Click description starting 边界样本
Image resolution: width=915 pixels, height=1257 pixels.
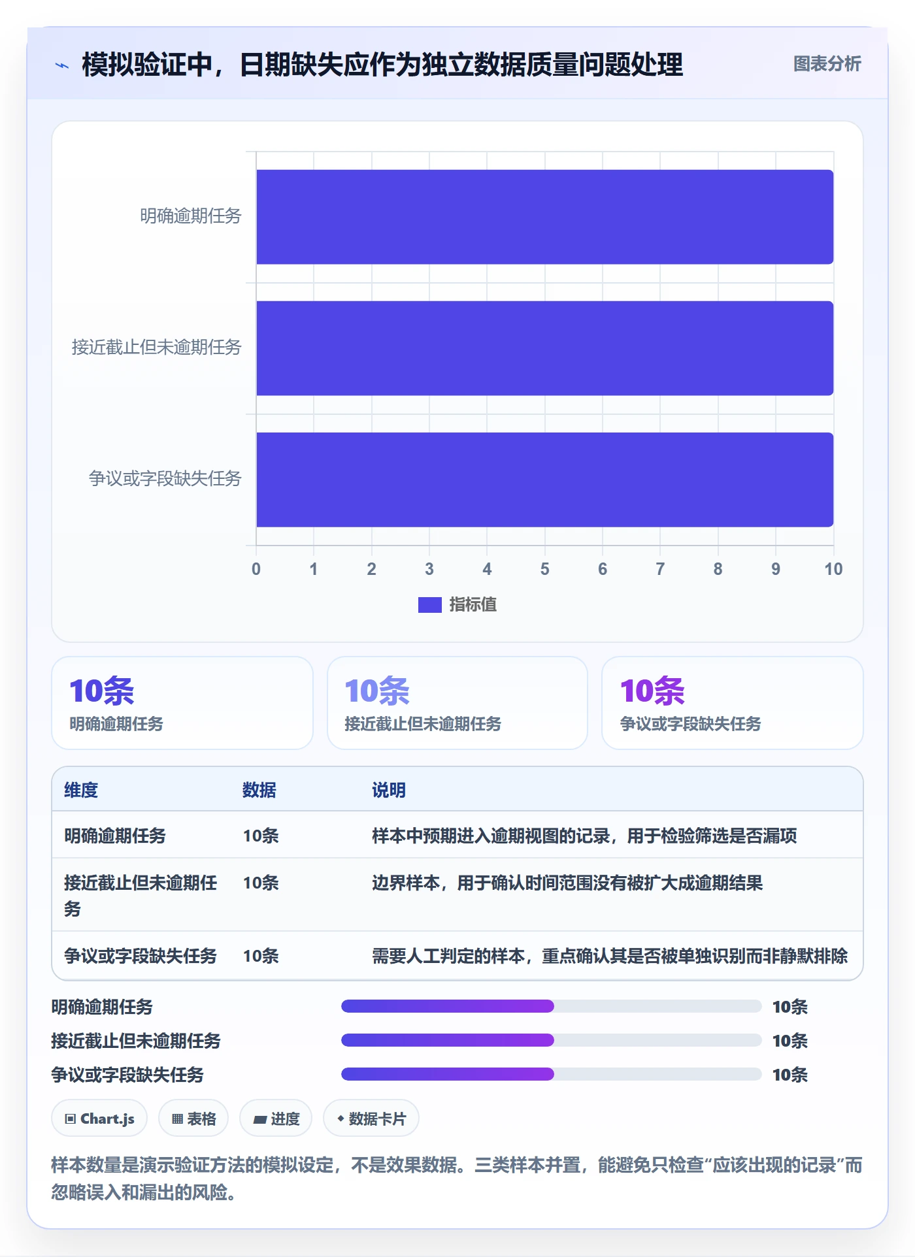pos(567,883)
